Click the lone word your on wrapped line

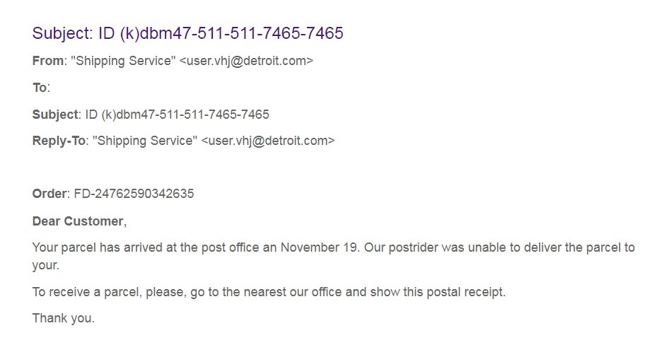point(45,266)
